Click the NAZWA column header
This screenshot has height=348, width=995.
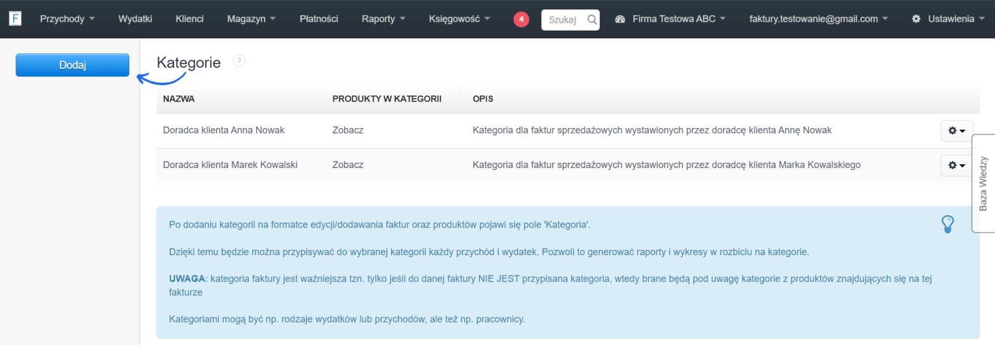tap(179, 99)
